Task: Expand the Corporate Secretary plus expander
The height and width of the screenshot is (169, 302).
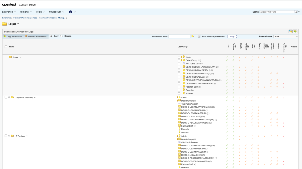Action: tap(9, 98)
